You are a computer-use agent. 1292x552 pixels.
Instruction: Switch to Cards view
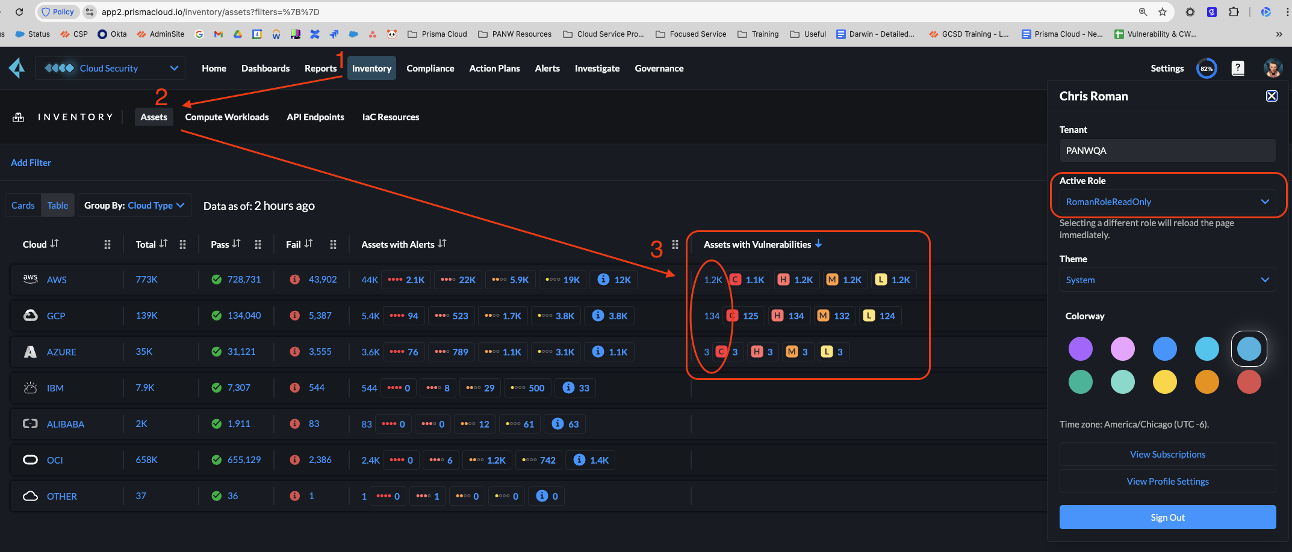[23, 205]
